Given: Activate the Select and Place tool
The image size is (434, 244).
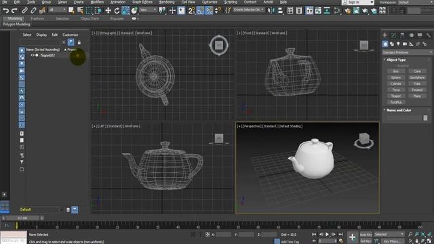Looking at the screenshot, I should [134, 11].
